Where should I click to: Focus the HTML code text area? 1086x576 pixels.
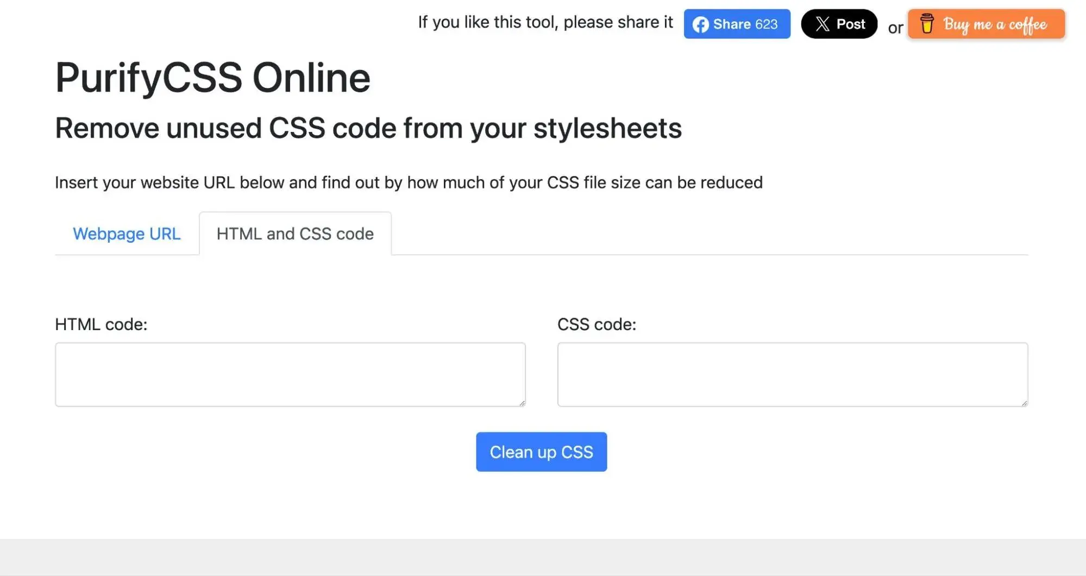tap(290, 375)
